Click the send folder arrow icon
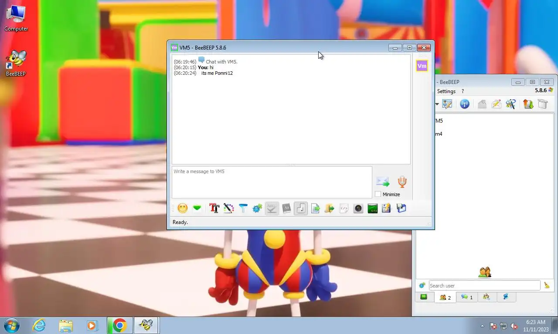Image resolution: width=558 pixels, height=334 pixels. click(x=330, y=208)
